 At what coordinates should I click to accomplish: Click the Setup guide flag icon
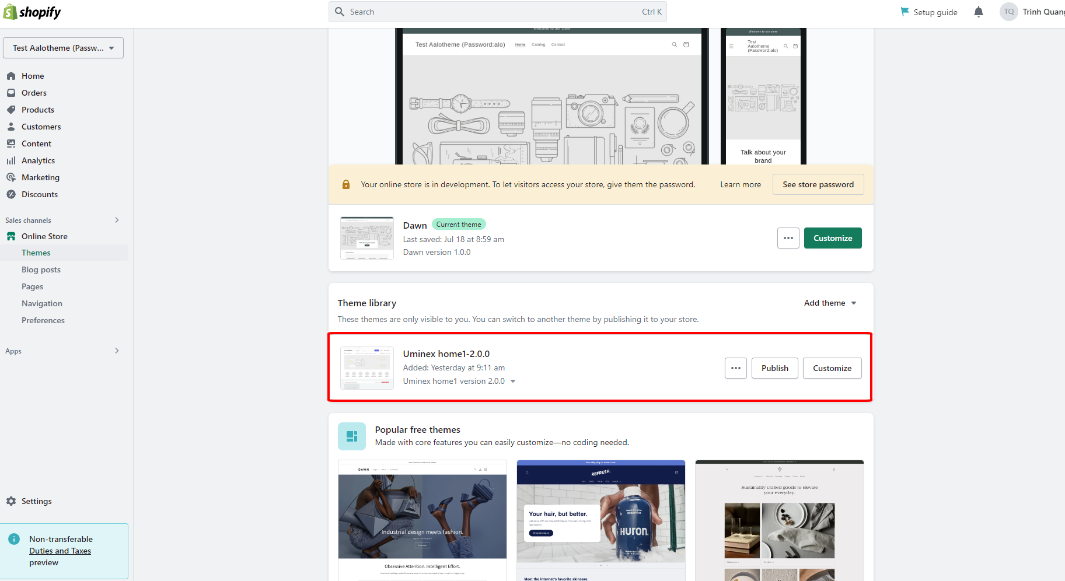tap(905, 12)
